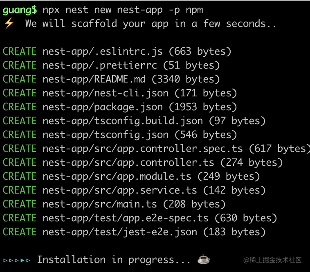Click the juejin community watermark text
The width and height of the screenshot is (310, 272).
tap(272, 260)
